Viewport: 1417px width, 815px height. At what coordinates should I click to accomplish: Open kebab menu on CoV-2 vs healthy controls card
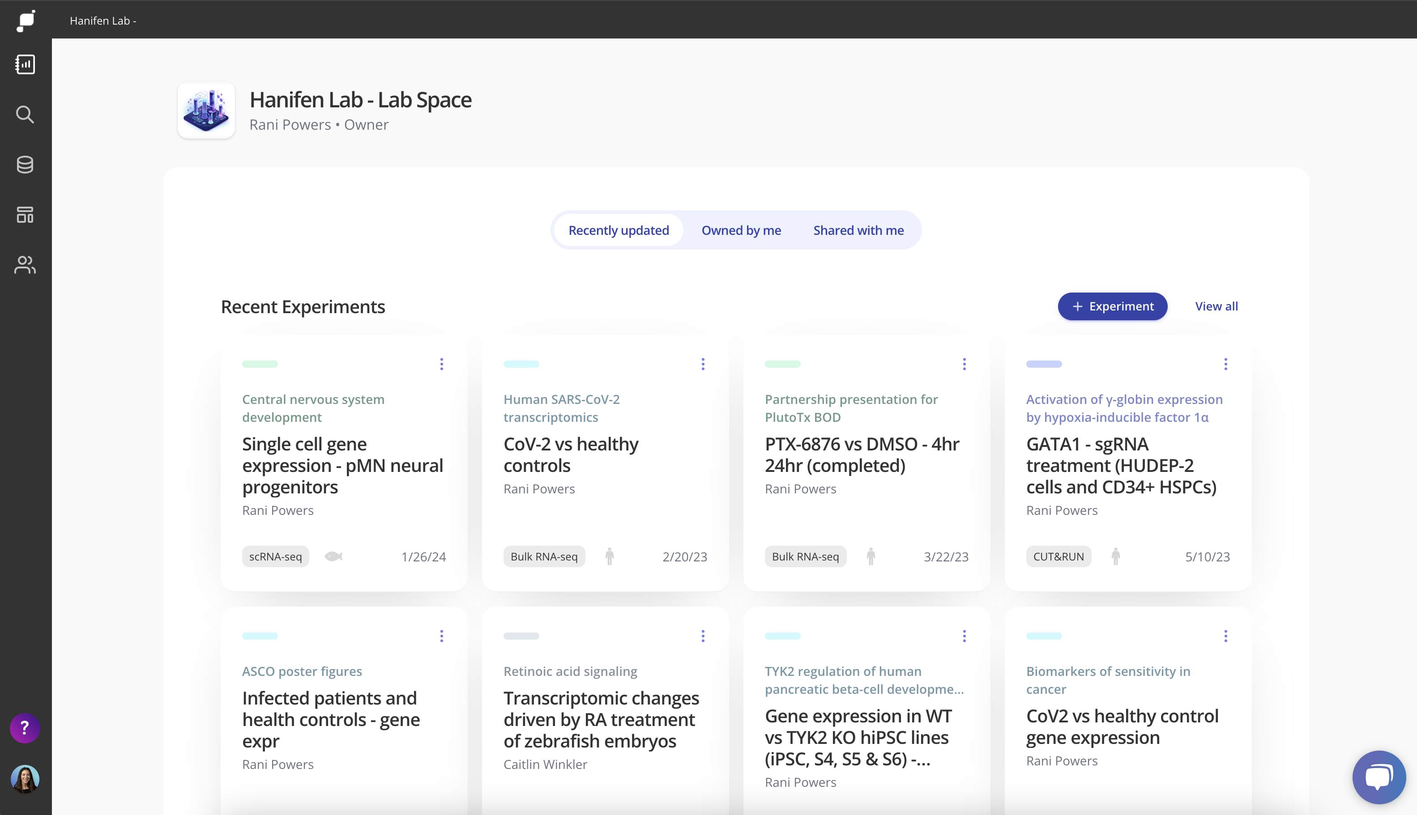tap(703, 365)
